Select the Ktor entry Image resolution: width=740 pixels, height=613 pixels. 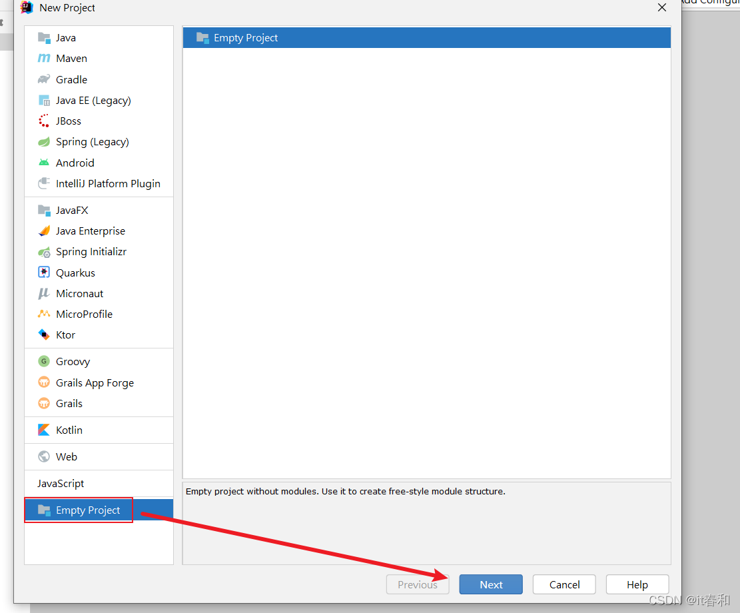99,335
